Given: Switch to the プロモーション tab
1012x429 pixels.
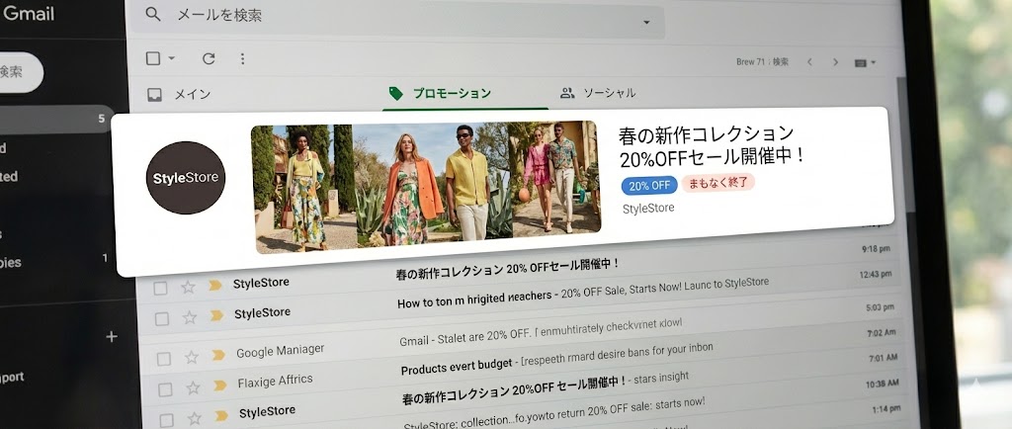Looking at the screenshot, I should point(452,94).
